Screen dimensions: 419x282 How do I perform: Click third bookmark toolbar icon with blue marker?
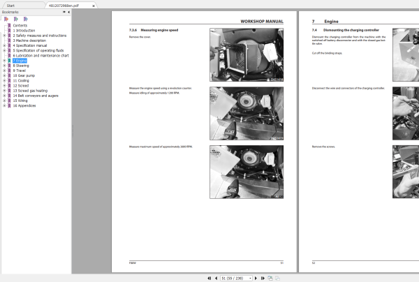point(25,19)
